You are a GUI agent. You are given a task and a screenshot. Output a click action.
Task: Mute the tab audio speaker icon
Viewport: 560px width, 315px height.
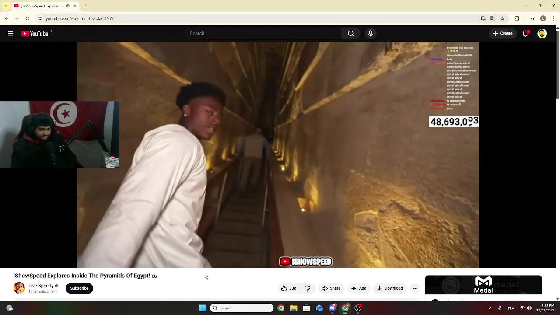click(x=67, y=6)
